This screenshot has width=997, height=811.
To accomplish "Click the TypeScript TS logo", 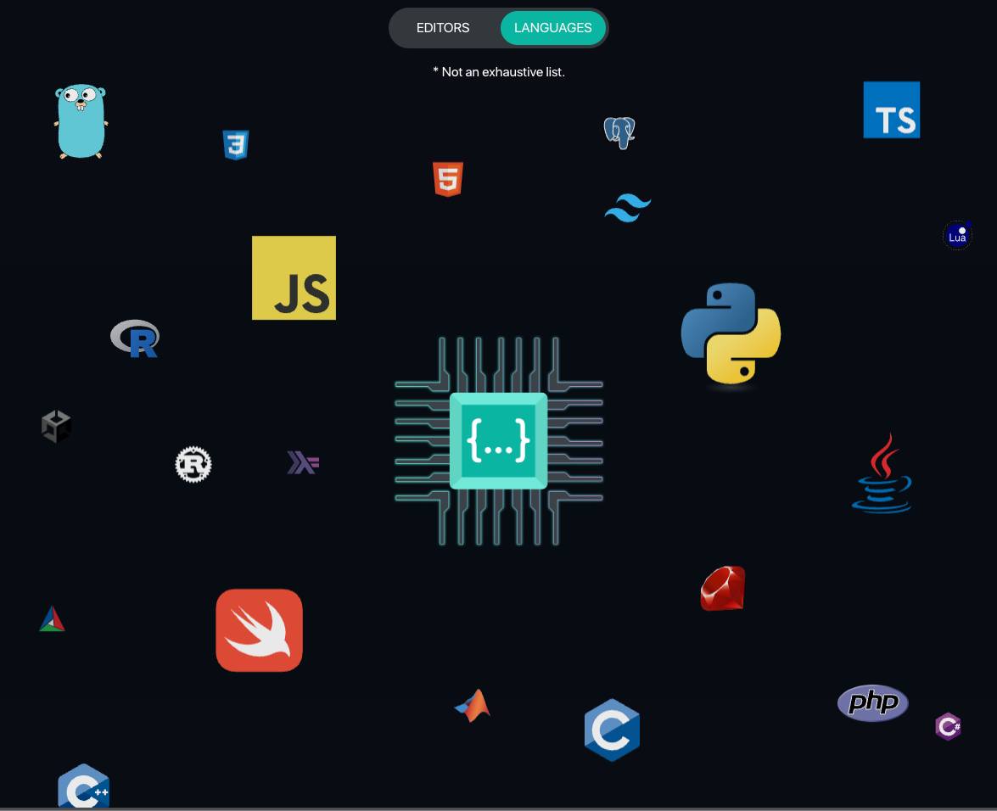I will (x=892, y=110).
